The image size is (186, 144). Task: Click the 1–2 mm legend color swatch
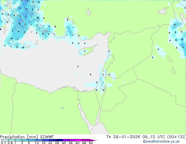18,140
